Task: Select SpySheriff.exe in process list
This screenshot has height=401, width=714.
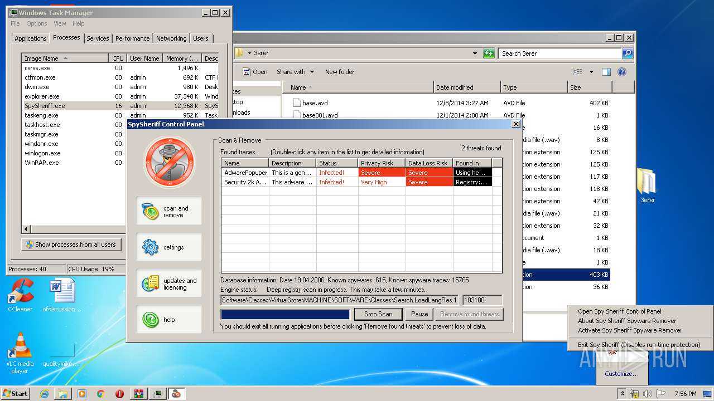Action: point(120,106)
